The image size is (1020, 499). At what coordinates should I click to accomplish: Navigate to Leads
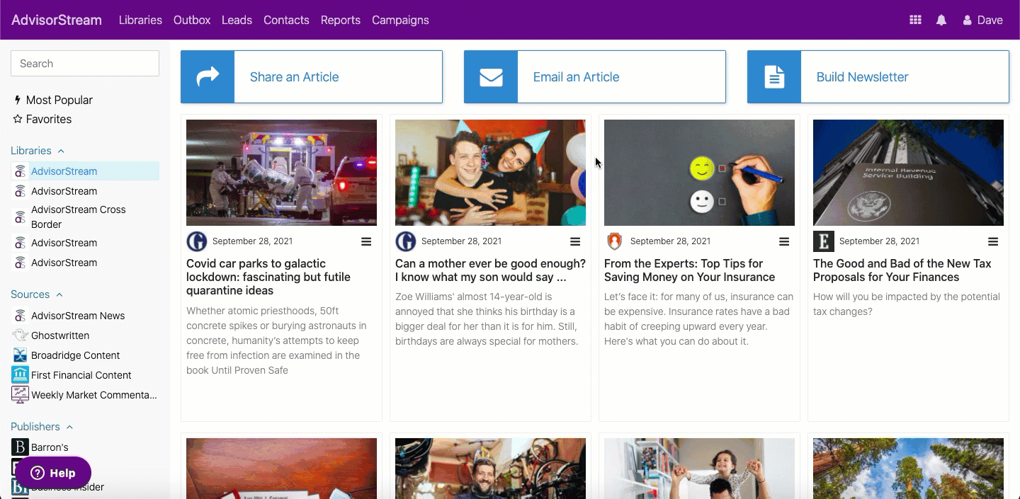click(237, 21)
